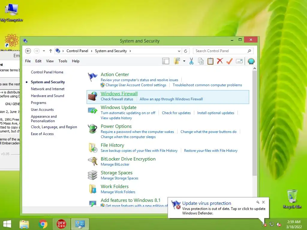Open User Accounts category
This screenshot has width=307, height=230.
coord(42,110)
